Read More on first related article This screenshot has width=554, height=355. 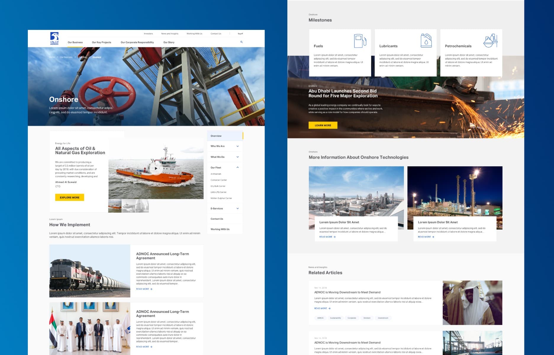pyautogui.click(x=322, y=308)
